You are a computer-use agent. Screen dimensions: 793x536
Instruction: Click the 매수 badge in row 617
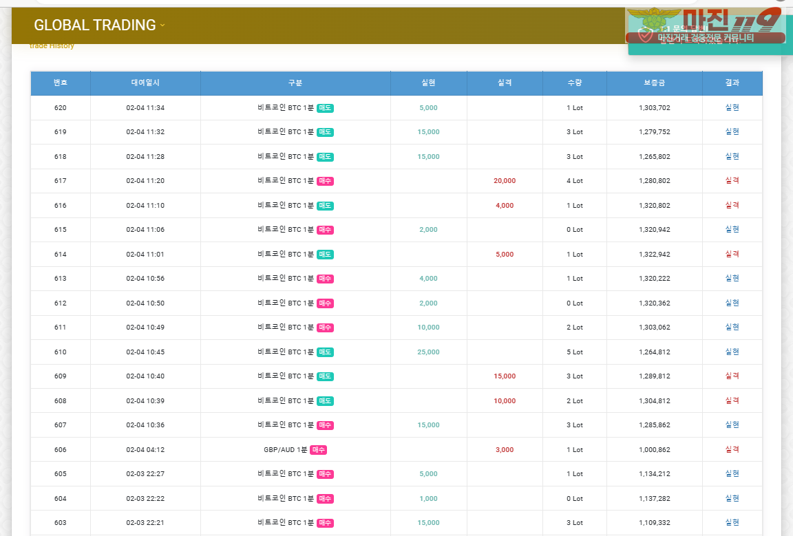[x=325, y=181]
